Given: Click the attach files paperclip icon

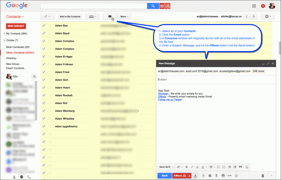Looking at the screenshot, I should [203, 176].
